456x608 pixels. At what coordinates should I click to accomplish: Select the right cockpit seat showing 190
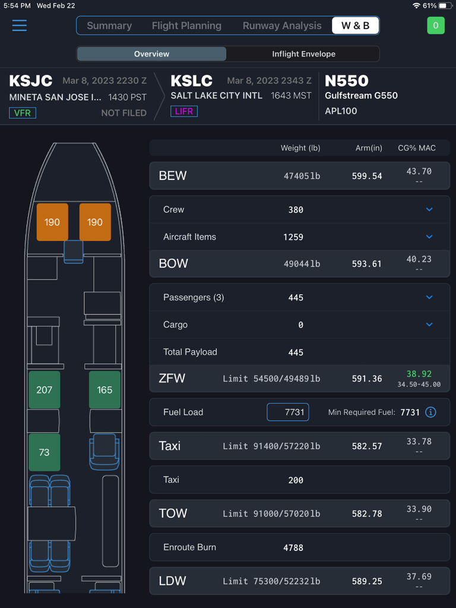pyautogui.click(x=95, y=221)
